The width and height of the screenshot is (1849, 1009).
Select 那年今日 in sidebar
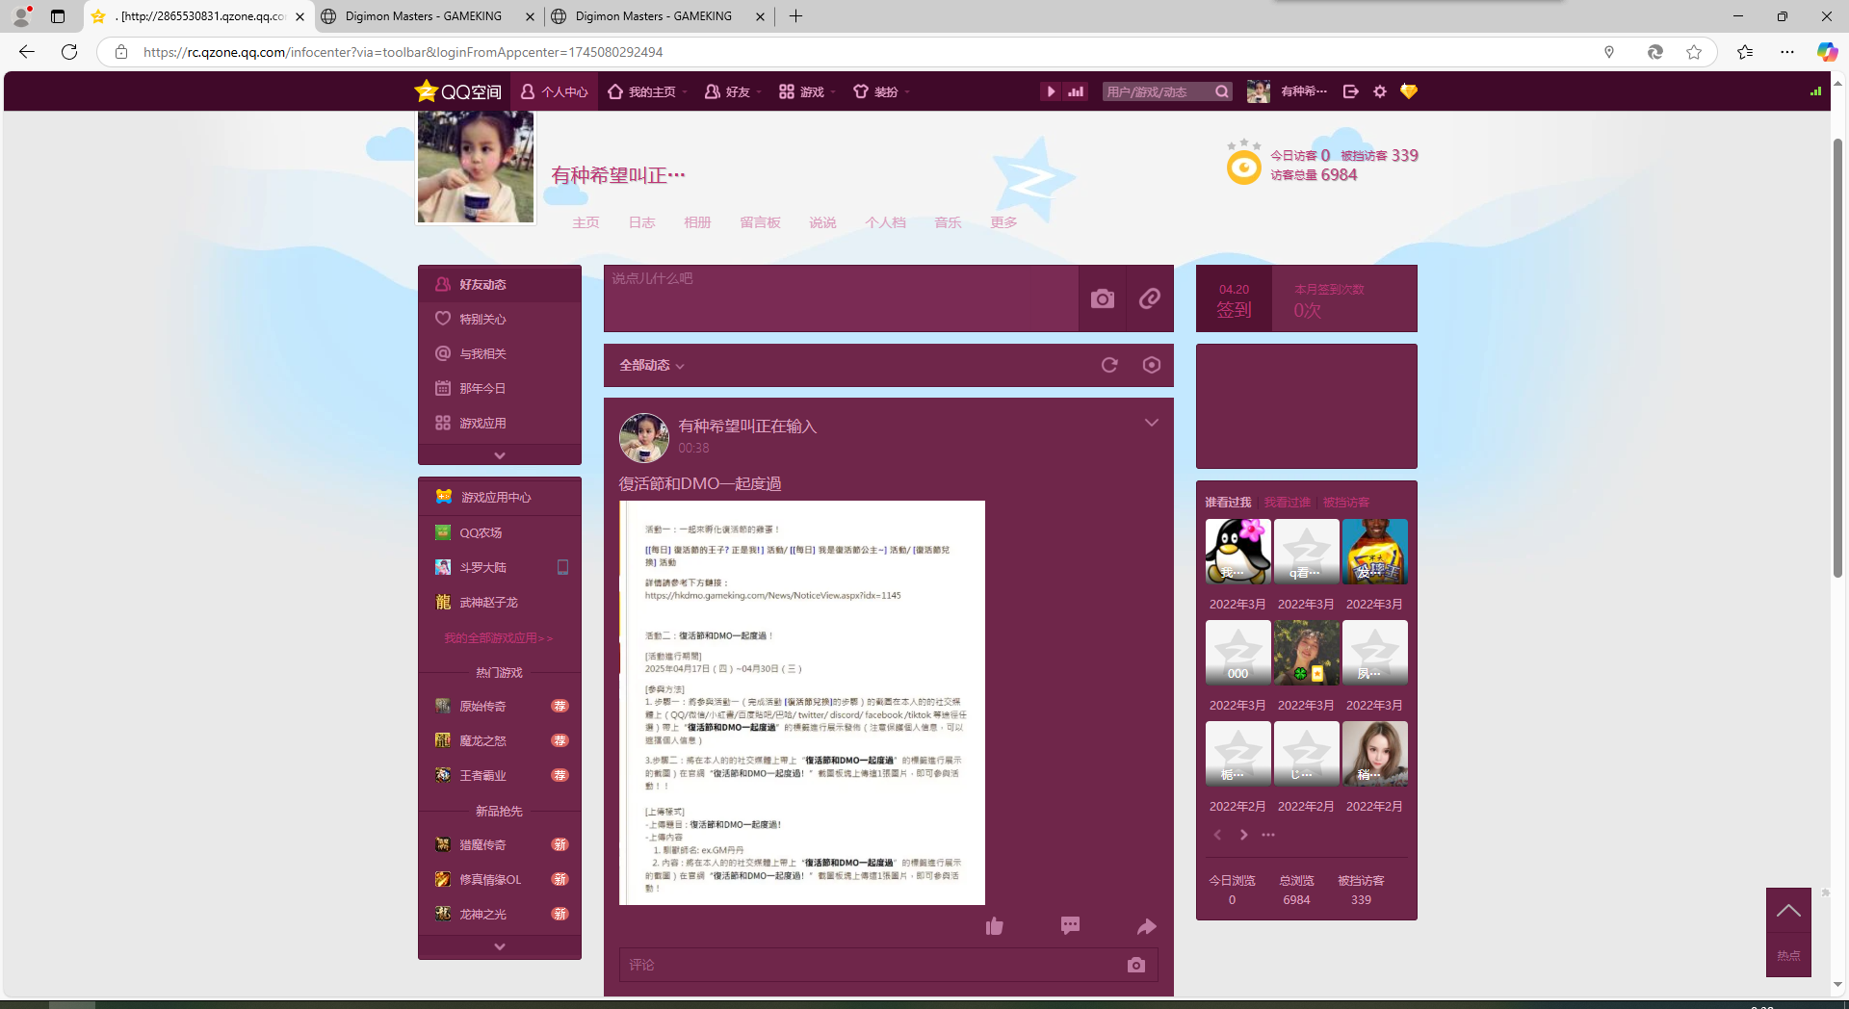coord(500,388)
